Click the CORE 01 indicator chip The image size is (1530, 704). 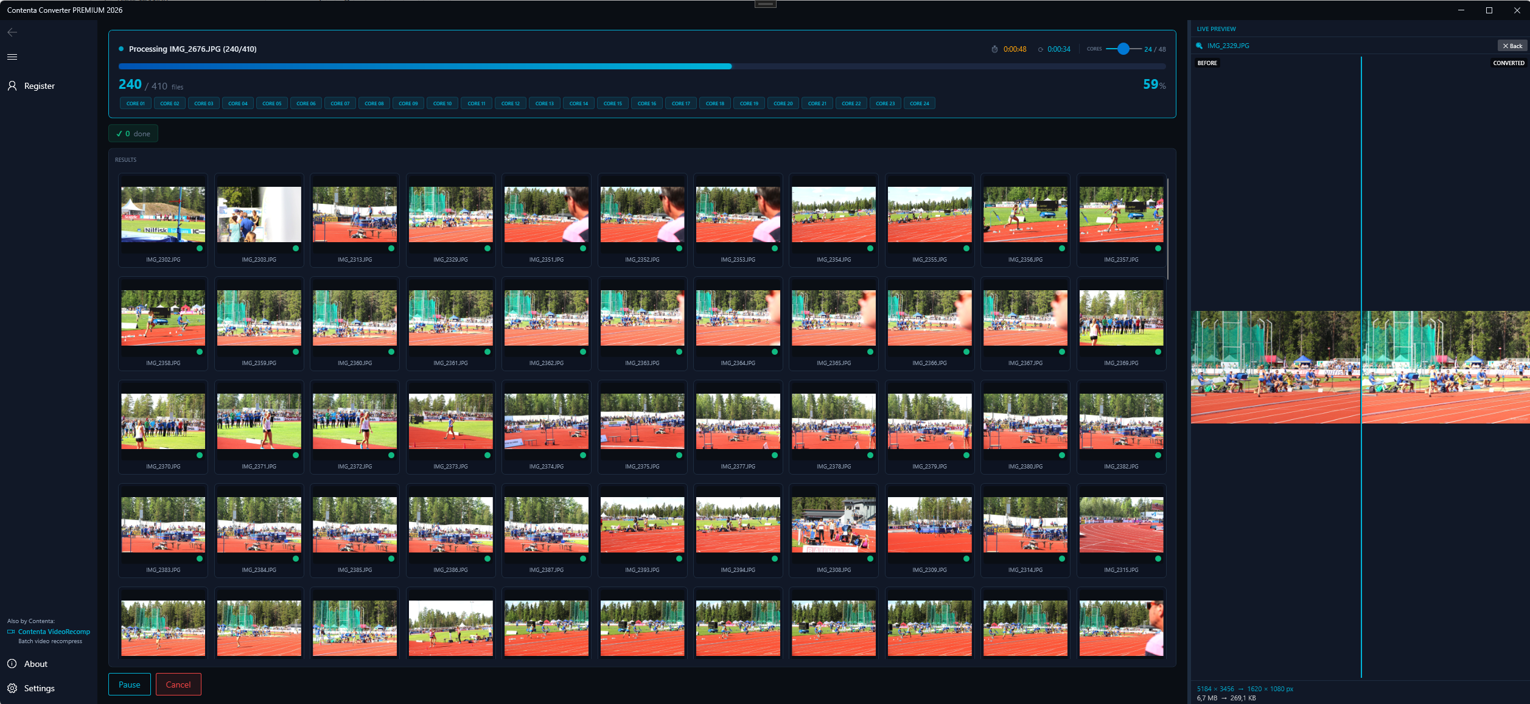point(136,103)
